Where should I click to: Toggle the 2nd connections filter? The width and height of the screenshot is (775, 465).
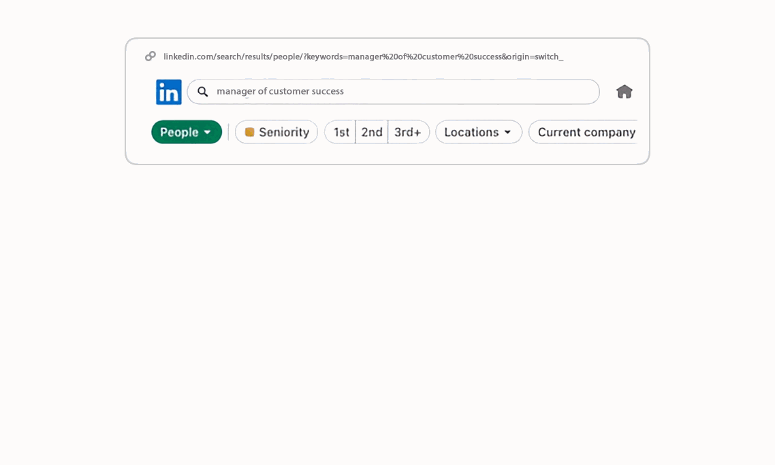372,132
